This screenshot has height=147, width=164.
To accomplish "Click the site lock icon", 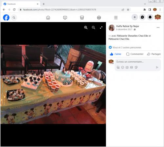I will point(20,10).
